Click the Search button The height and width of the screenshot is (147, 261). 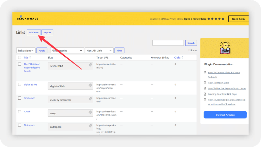tap(191, 43)
